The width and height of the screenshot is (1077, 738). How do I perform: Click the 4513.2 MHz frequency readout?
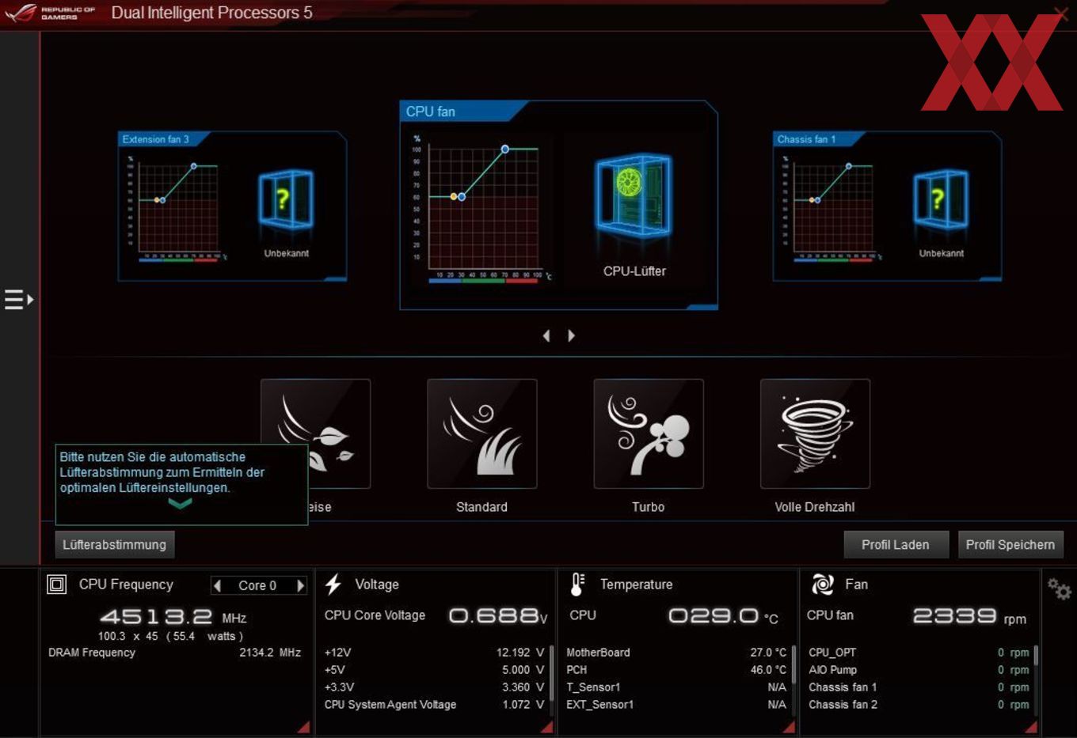click(173, 617)
